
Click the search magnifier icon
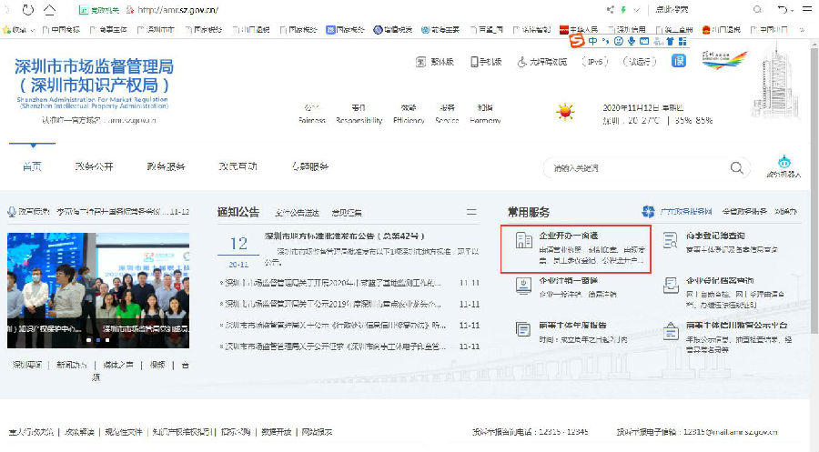click(x=736, y=167)
